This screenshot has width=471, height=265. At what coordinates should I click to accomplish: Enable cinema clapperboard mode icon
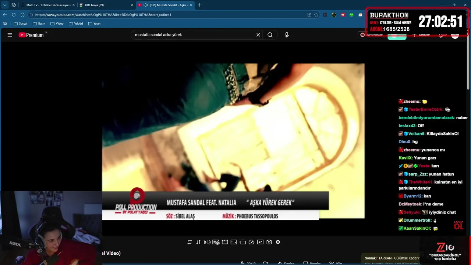pos(225,242)
